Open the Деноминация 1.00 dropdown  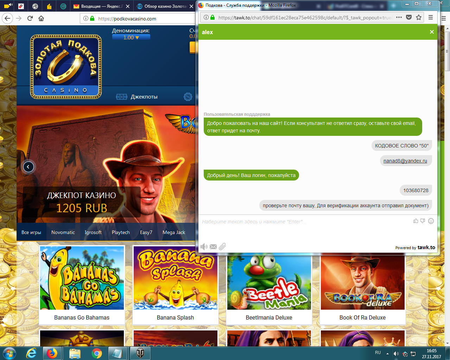pos(131,37)
